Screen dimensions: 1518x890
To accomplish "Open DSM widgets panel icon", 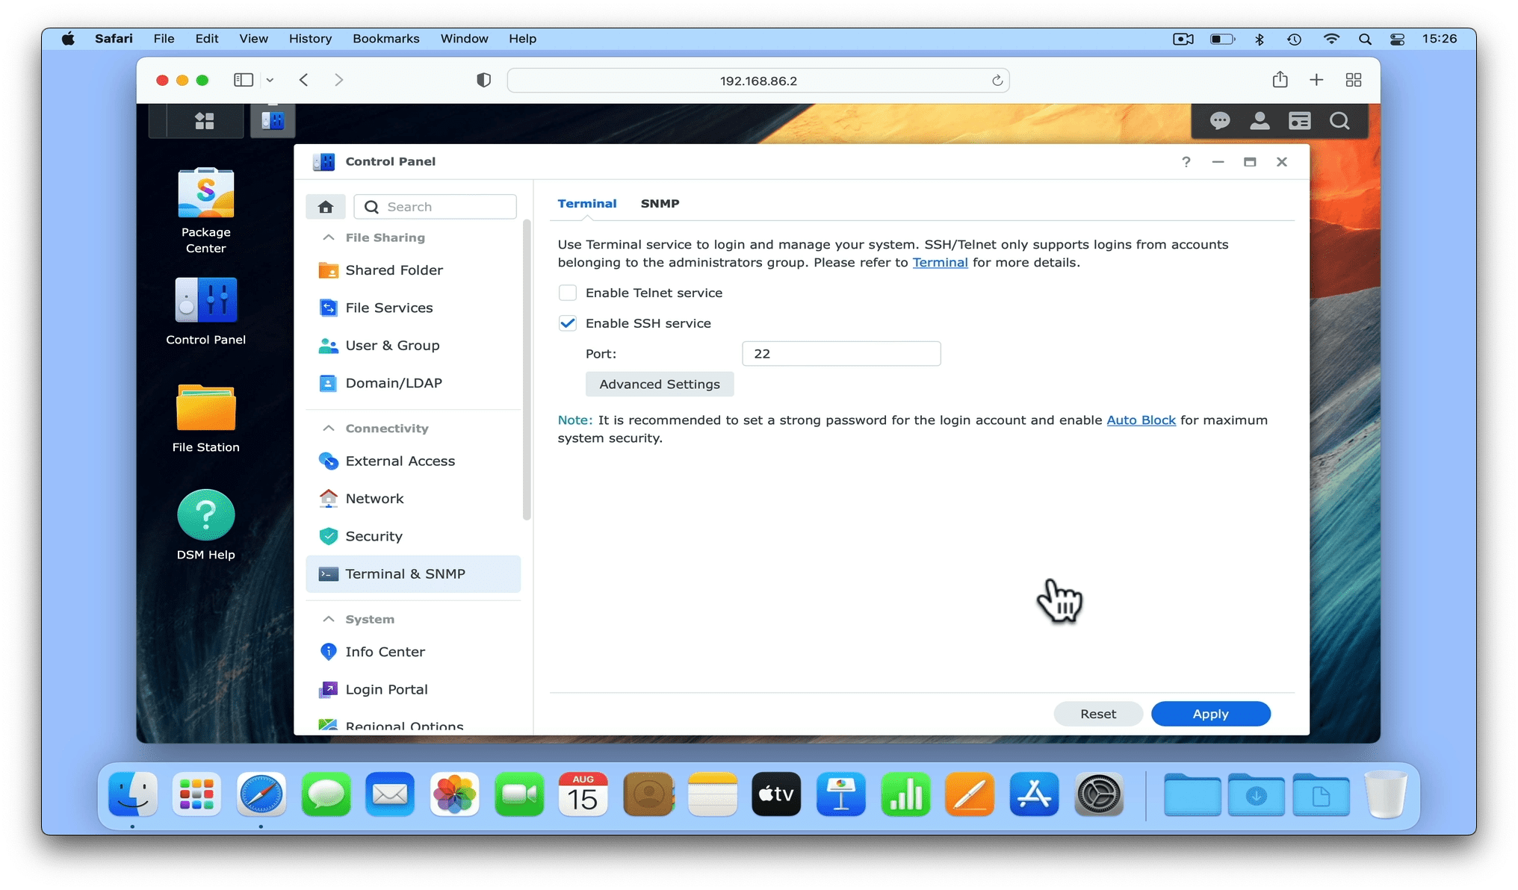I will tap(1300, 121).
